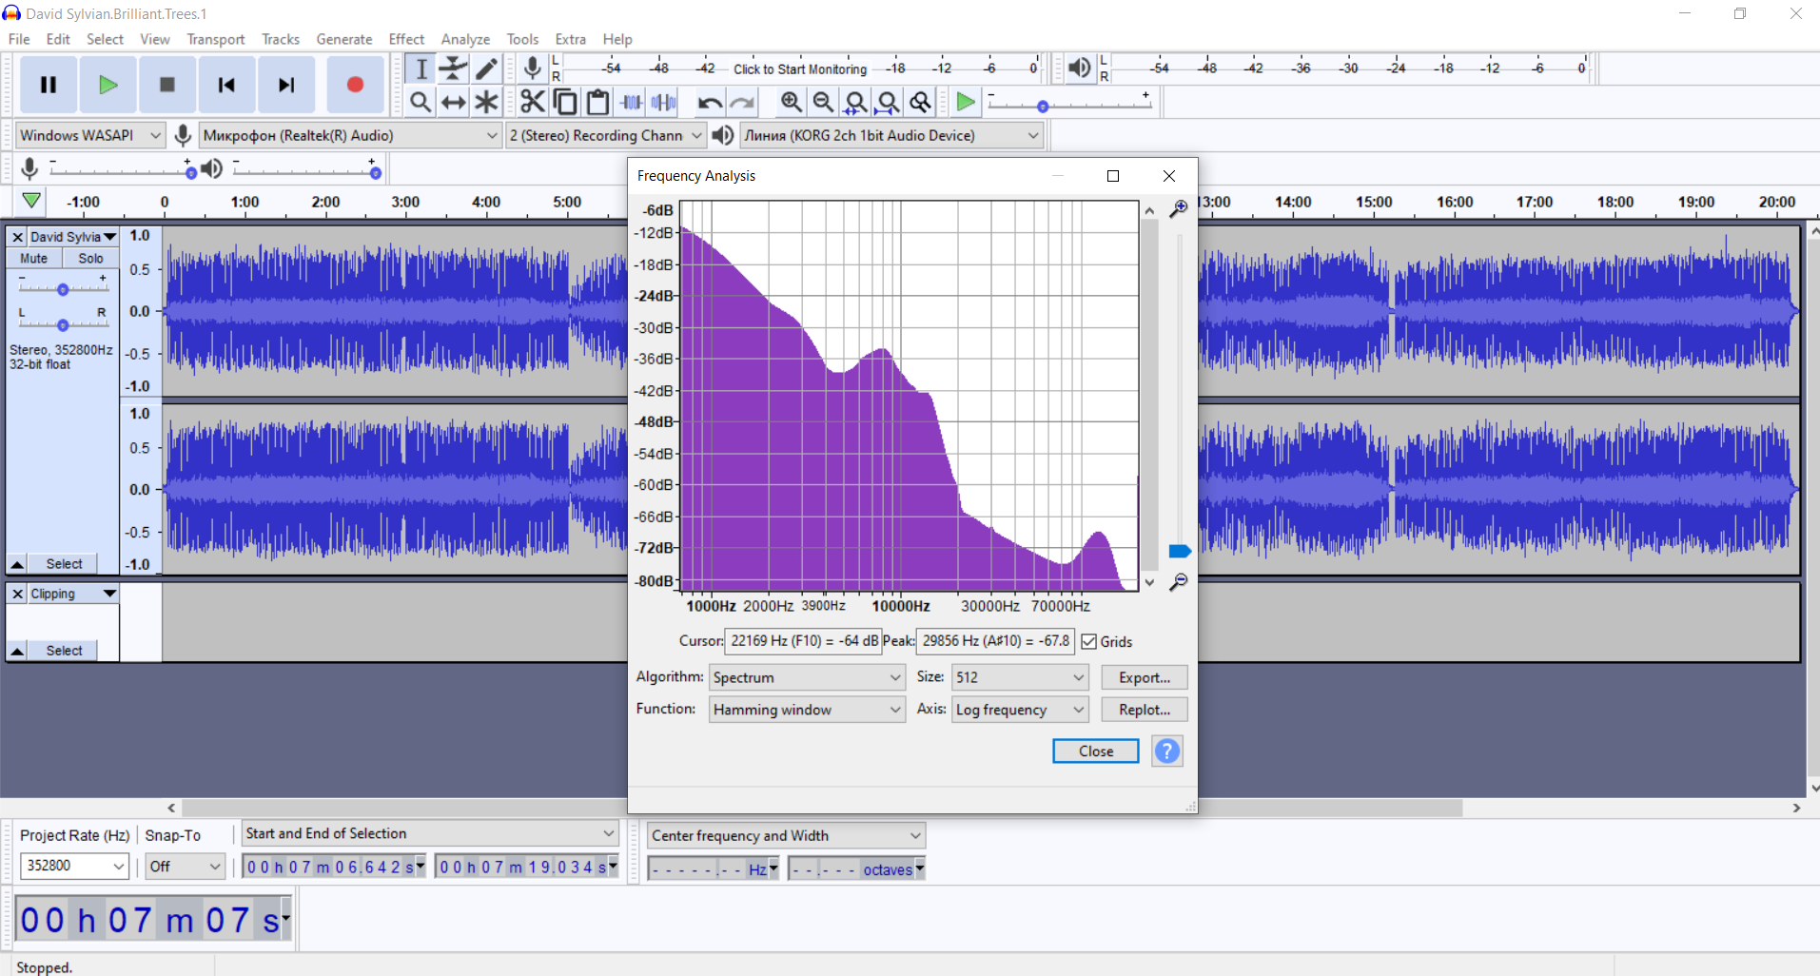
Task: Zoom in on the track view
Action: (x=791, y=102)
